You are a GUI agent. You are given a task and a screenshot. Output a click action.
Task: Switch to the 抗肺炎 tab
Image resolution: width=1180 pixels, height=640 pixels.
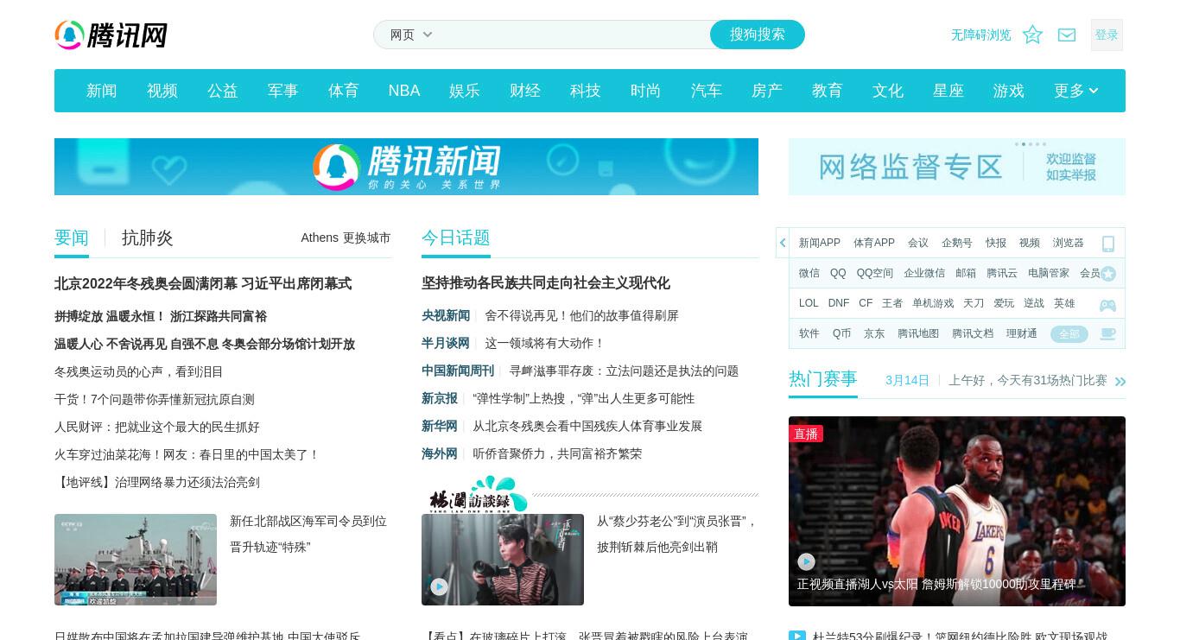tap(148, 238)
